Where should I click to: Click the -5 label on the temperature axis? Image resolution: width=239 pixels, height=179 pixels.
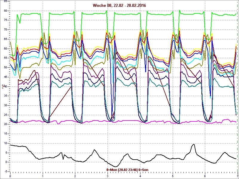tap(5, 172)
